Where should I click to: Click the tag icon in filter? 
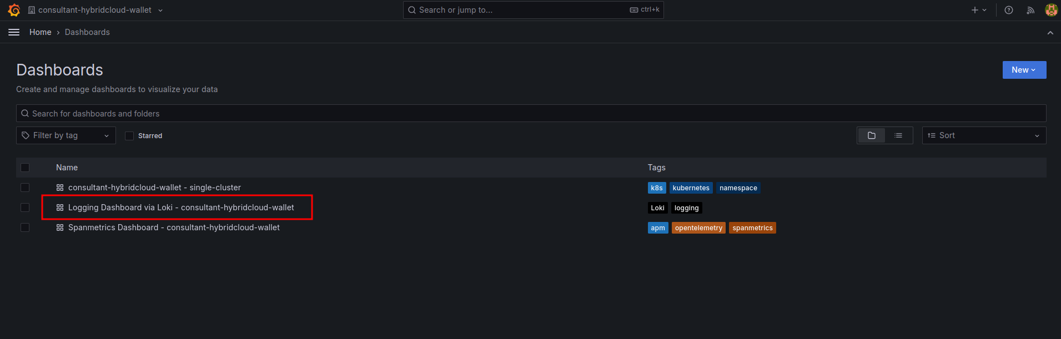(26, 135)
